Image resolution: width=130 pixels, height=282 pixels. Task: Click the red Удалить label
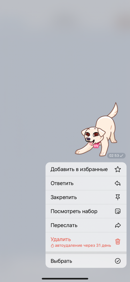coord(61,239)
